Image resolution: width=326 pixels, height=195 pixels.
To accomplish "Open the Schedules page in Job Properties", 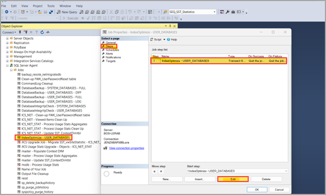I will (112, 50).
